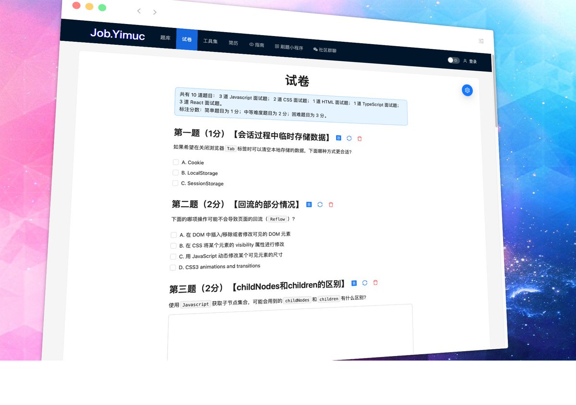Delete question 第二题 with the trash icon
576x405 pixels.
point(331,205)
